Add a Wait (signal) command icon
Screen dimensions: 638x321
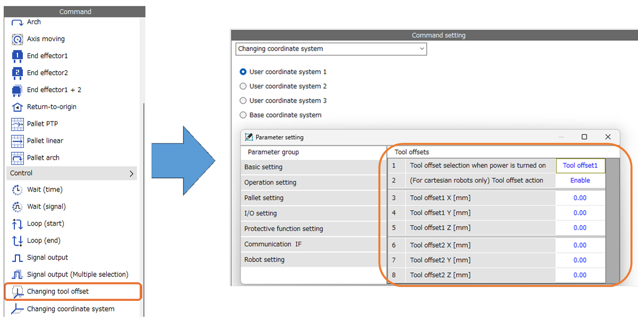tap(18, 207)
